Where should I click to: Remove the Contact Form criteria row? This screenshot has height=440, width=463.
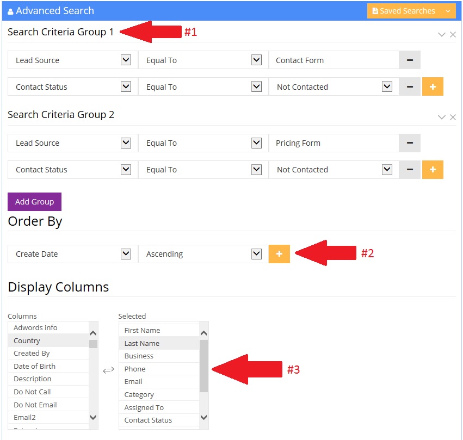pos(410,60)
